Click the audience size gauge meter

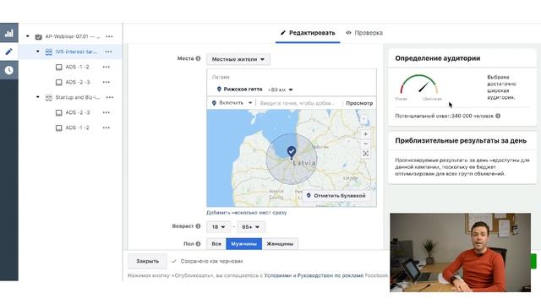419,84
